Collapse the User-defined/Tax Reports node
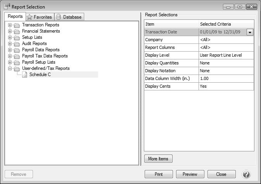Viewport: 261px width, 184px height. coord(10,69)
